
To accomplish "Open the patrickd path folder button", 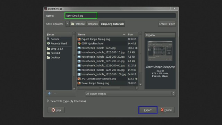I will click(x=78, y=24).
